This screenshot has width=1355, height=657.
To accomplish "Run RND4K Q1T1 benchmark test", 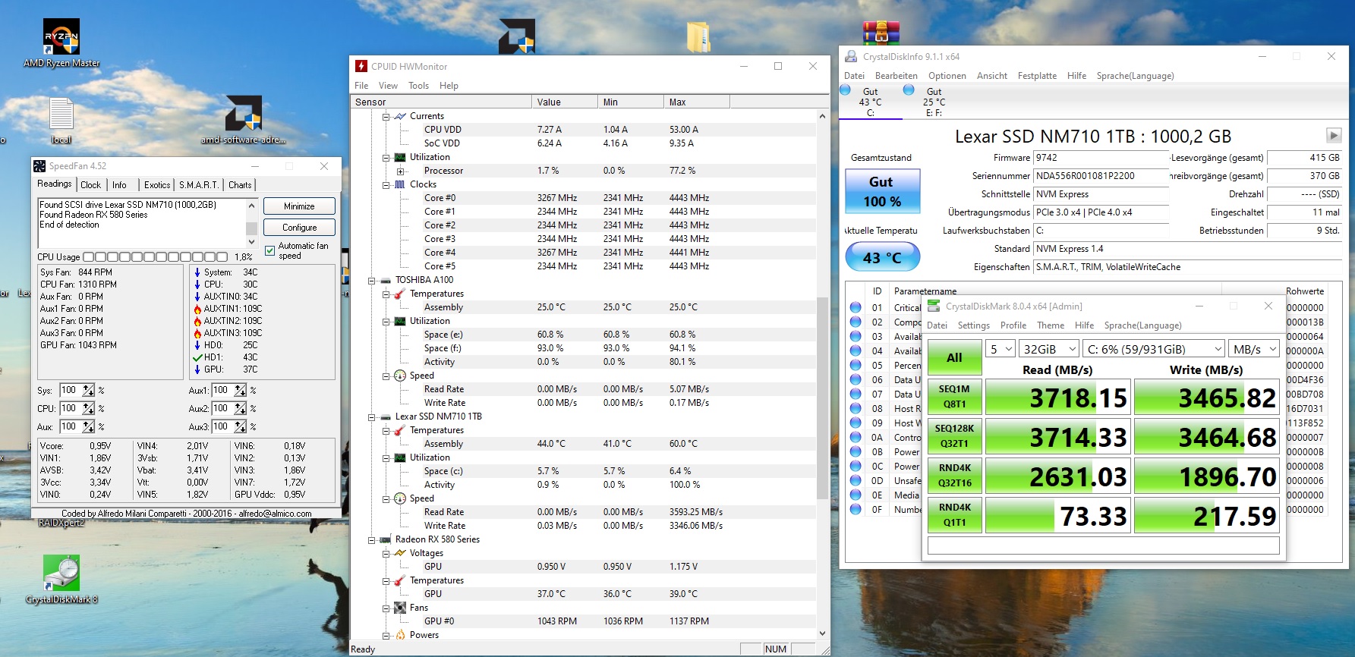I will (x=954, y=515).
